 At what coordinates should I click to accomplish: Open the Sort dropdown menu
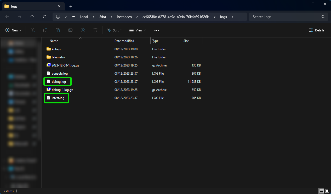114,30
